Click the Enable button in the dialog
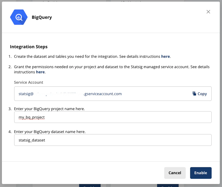The width and height of the screenshot is (222, 187). pyautogui.click(x=201, y=173)
